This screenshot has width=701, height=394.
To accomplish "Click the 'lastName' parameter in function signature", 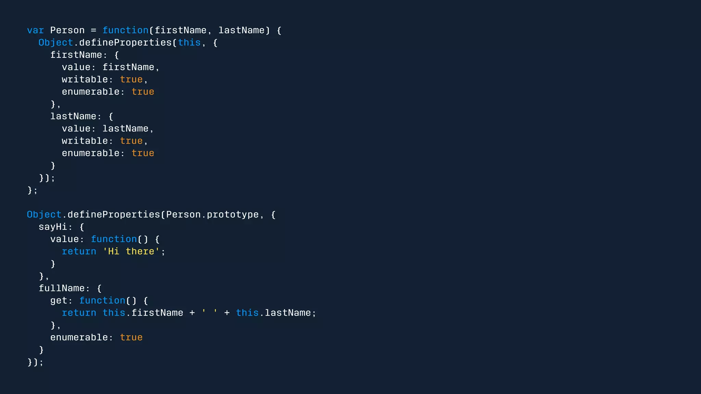I will [x=241, y=30].
